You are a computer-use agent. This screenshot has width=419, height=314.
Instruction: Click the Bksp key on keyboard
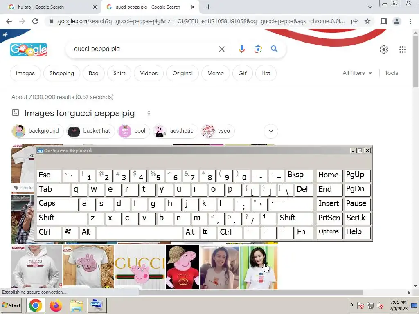[x=299, y=175]
